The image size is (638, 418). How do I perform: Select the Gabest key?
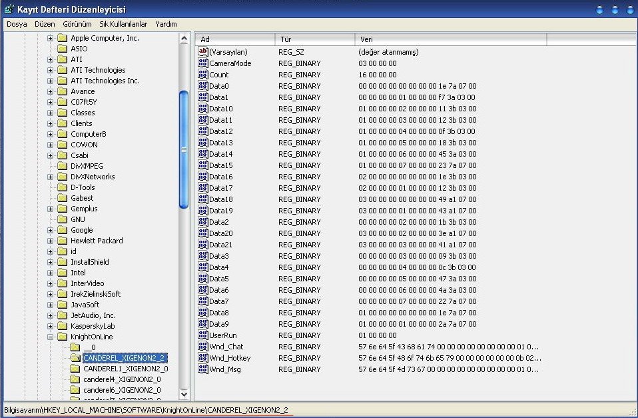(x=82, y=197)
